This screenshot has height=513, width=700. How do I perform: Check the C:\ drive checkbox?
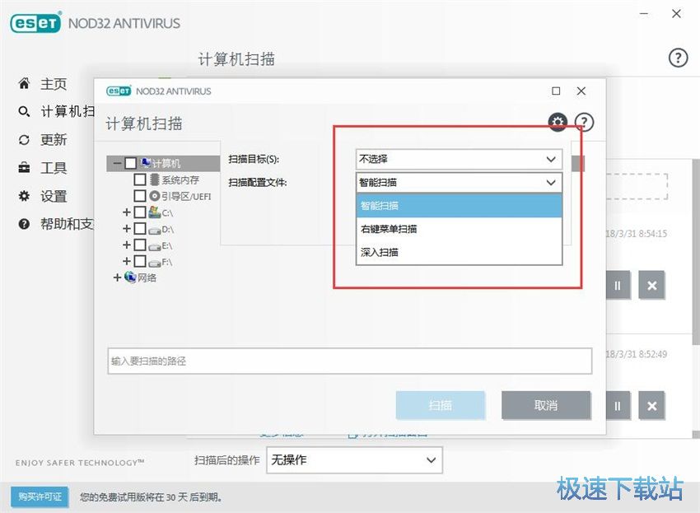pyautogui.click(x=140, y=212)
